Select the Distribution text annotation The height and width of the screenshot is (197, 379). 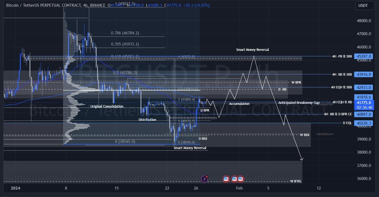coord(147,120)
